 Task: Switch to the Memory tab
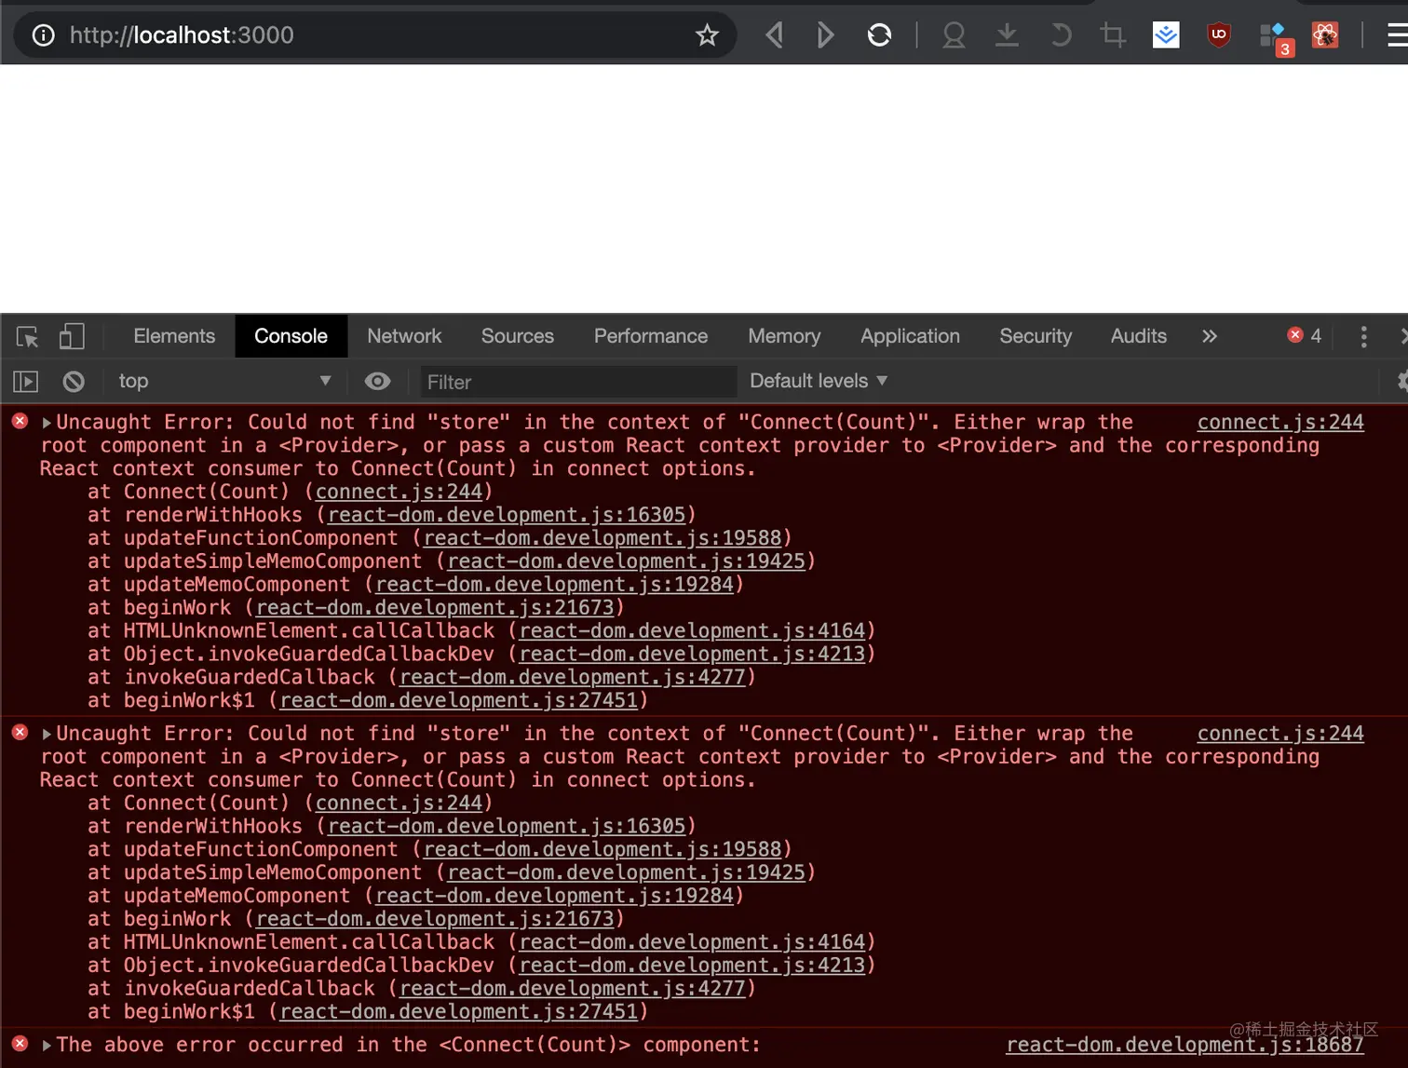point(784,336)
